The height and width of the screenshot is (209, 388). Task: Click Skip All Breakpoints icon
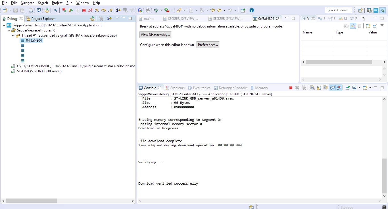55,10
